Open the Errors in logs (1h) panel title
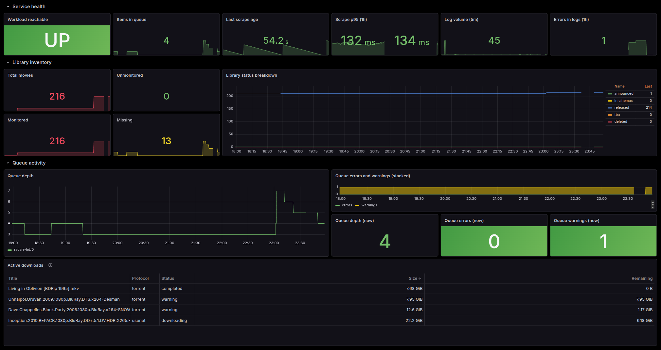 [571, 20]
